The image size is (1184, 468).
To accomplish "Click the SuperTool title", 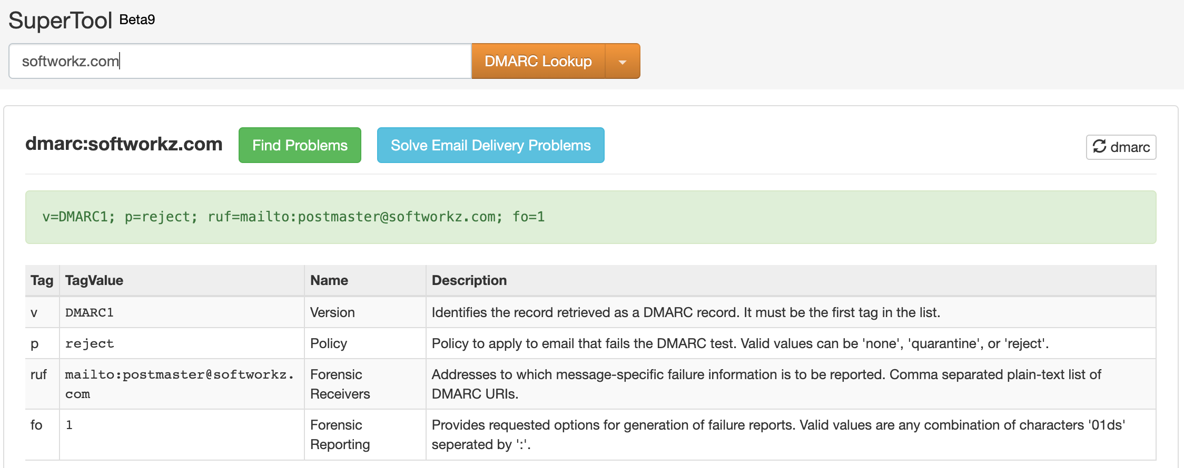I will click(61, 21).
